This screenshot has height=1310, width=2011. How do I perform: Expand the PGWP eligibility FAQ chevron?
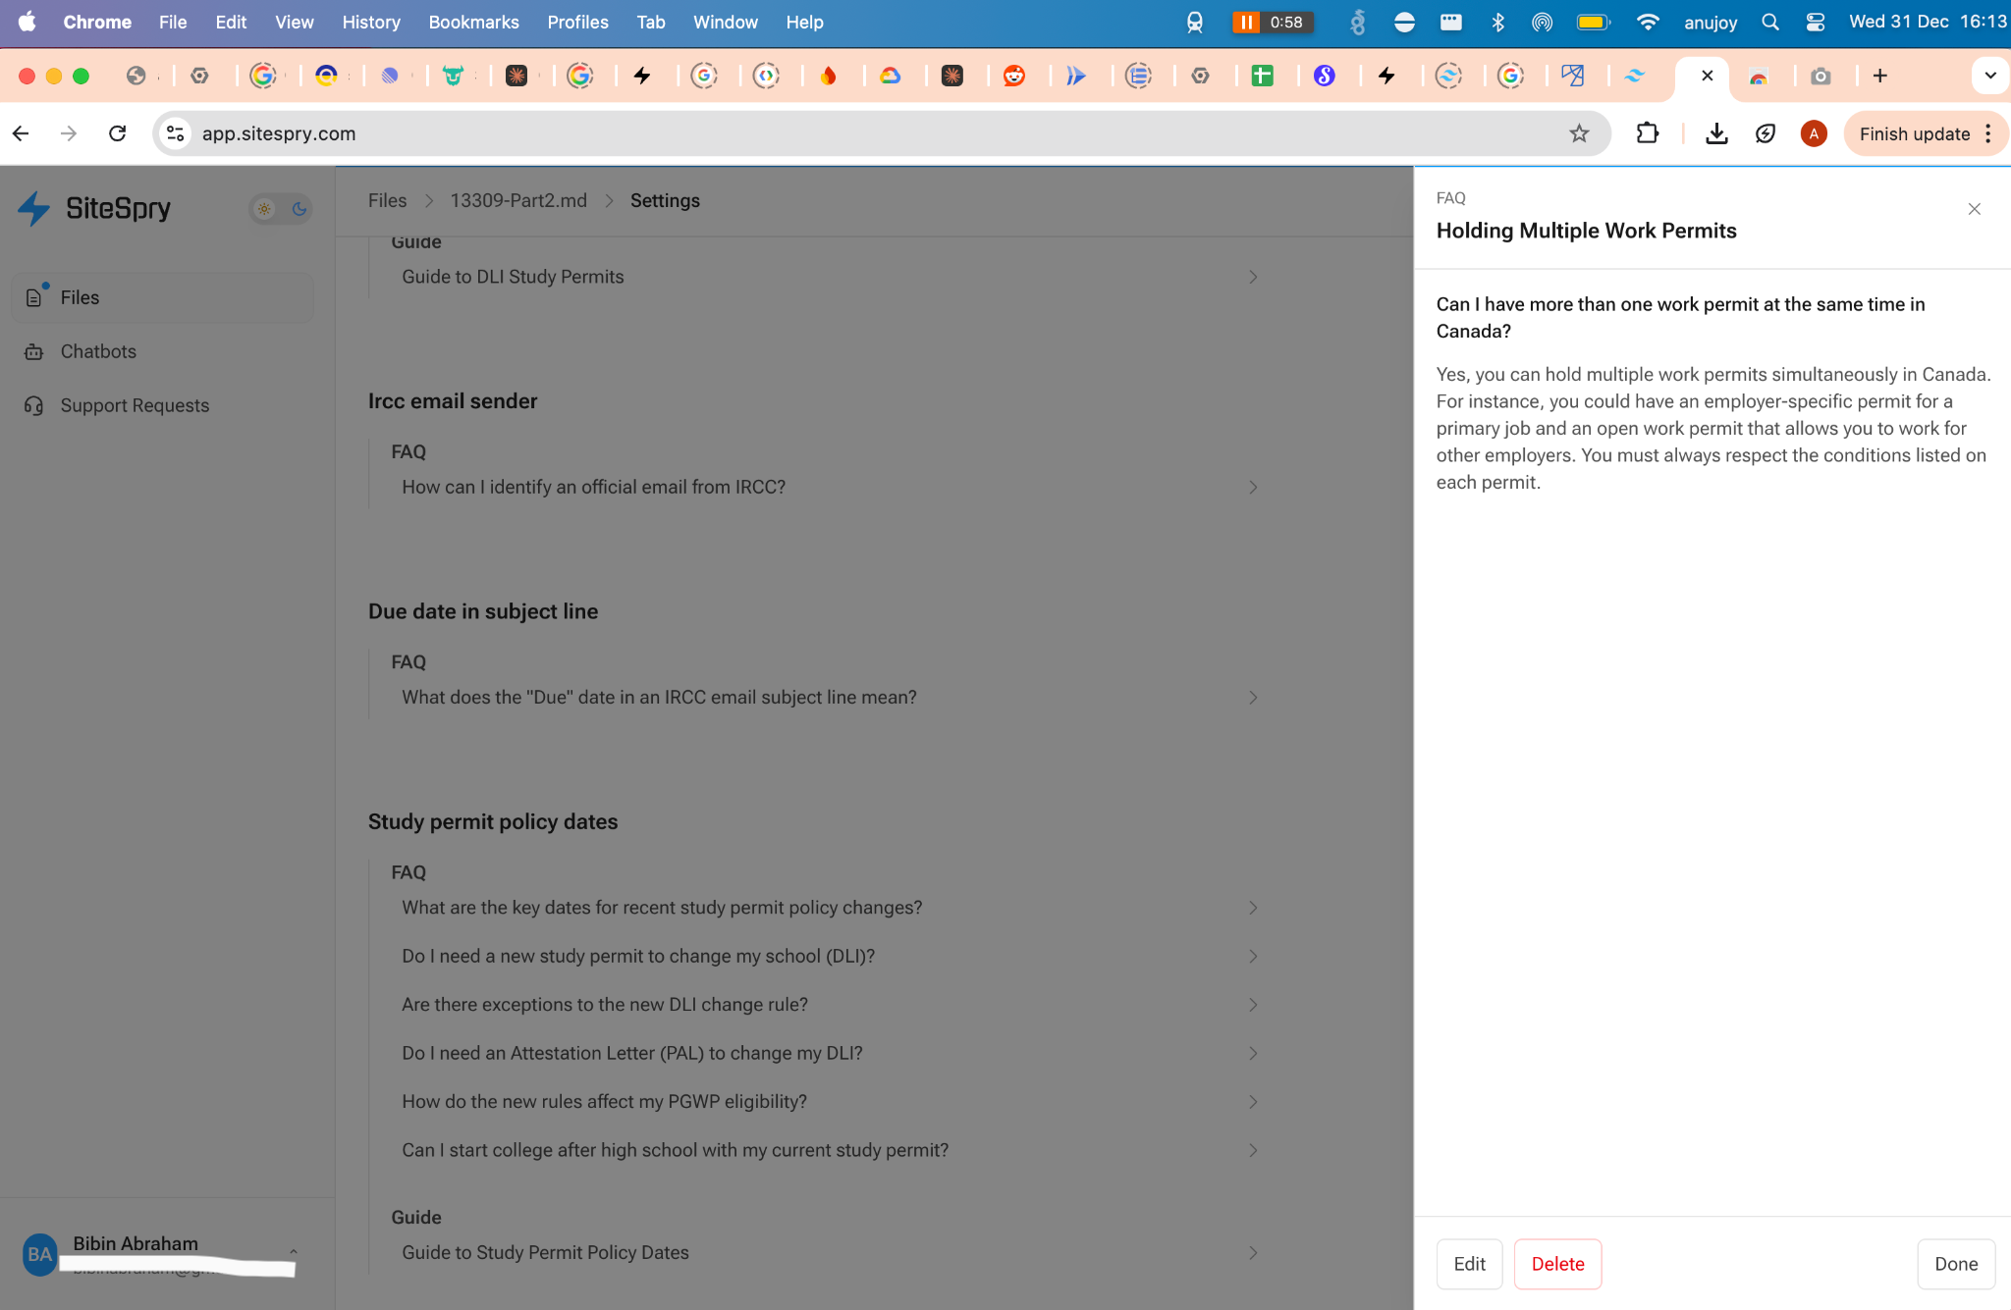click(x=1252, y=1101)
